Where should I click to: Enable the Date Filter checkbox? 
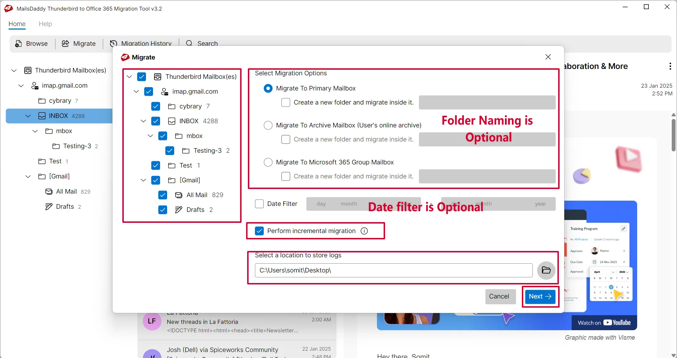(x=260, y=204)
